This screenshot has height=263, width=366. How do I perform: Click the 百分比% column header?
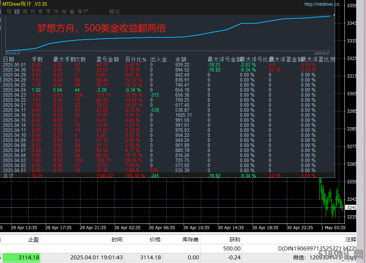(136, 59)
